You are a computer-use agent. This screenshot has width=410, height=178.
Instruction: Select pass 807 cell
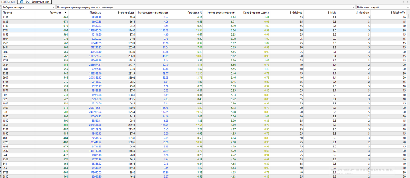[x=5, y=95]
